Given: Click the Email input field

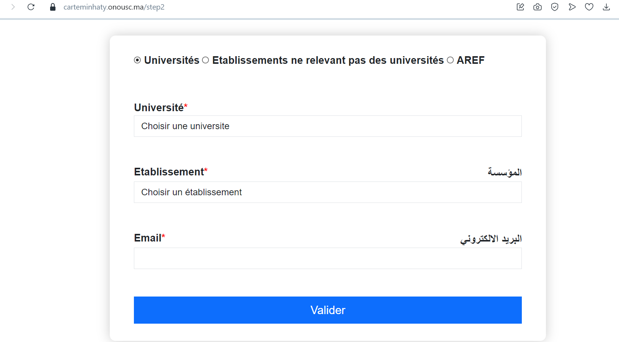Looking at the screenshot, I should [x=327, y=258].
